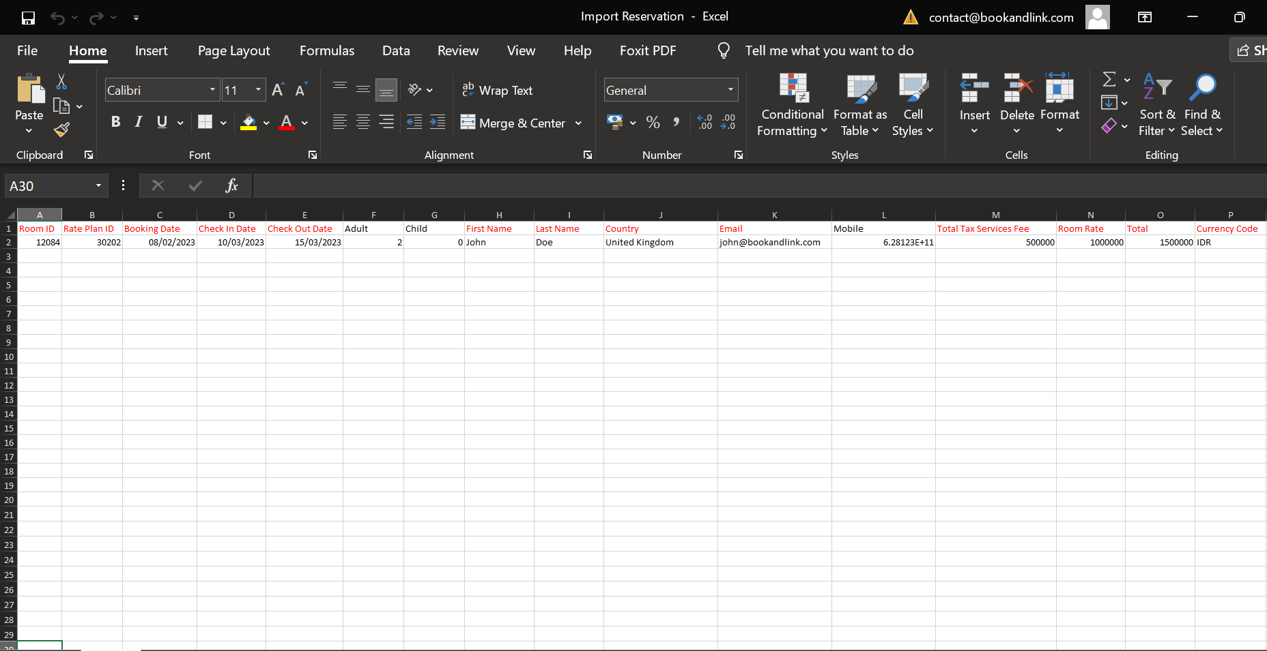Click the Cut scissors icon
1267x651 pixels.
click(61, 82)
